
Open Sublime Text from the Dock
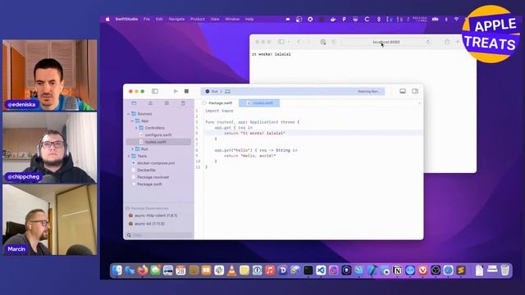pos(461,270)
